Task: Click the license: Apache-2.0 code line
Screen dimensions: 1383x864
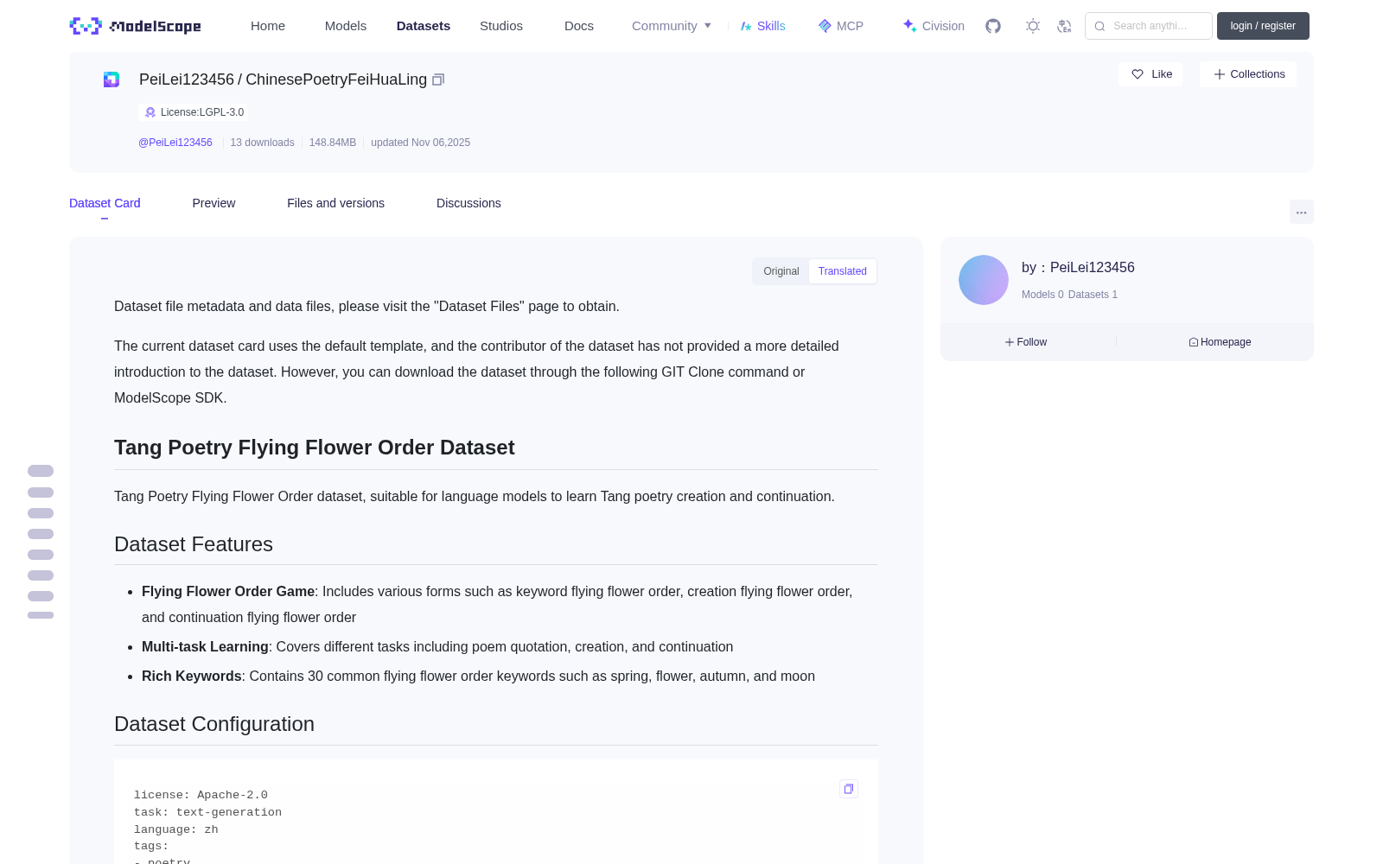Action: coord(201,795)
